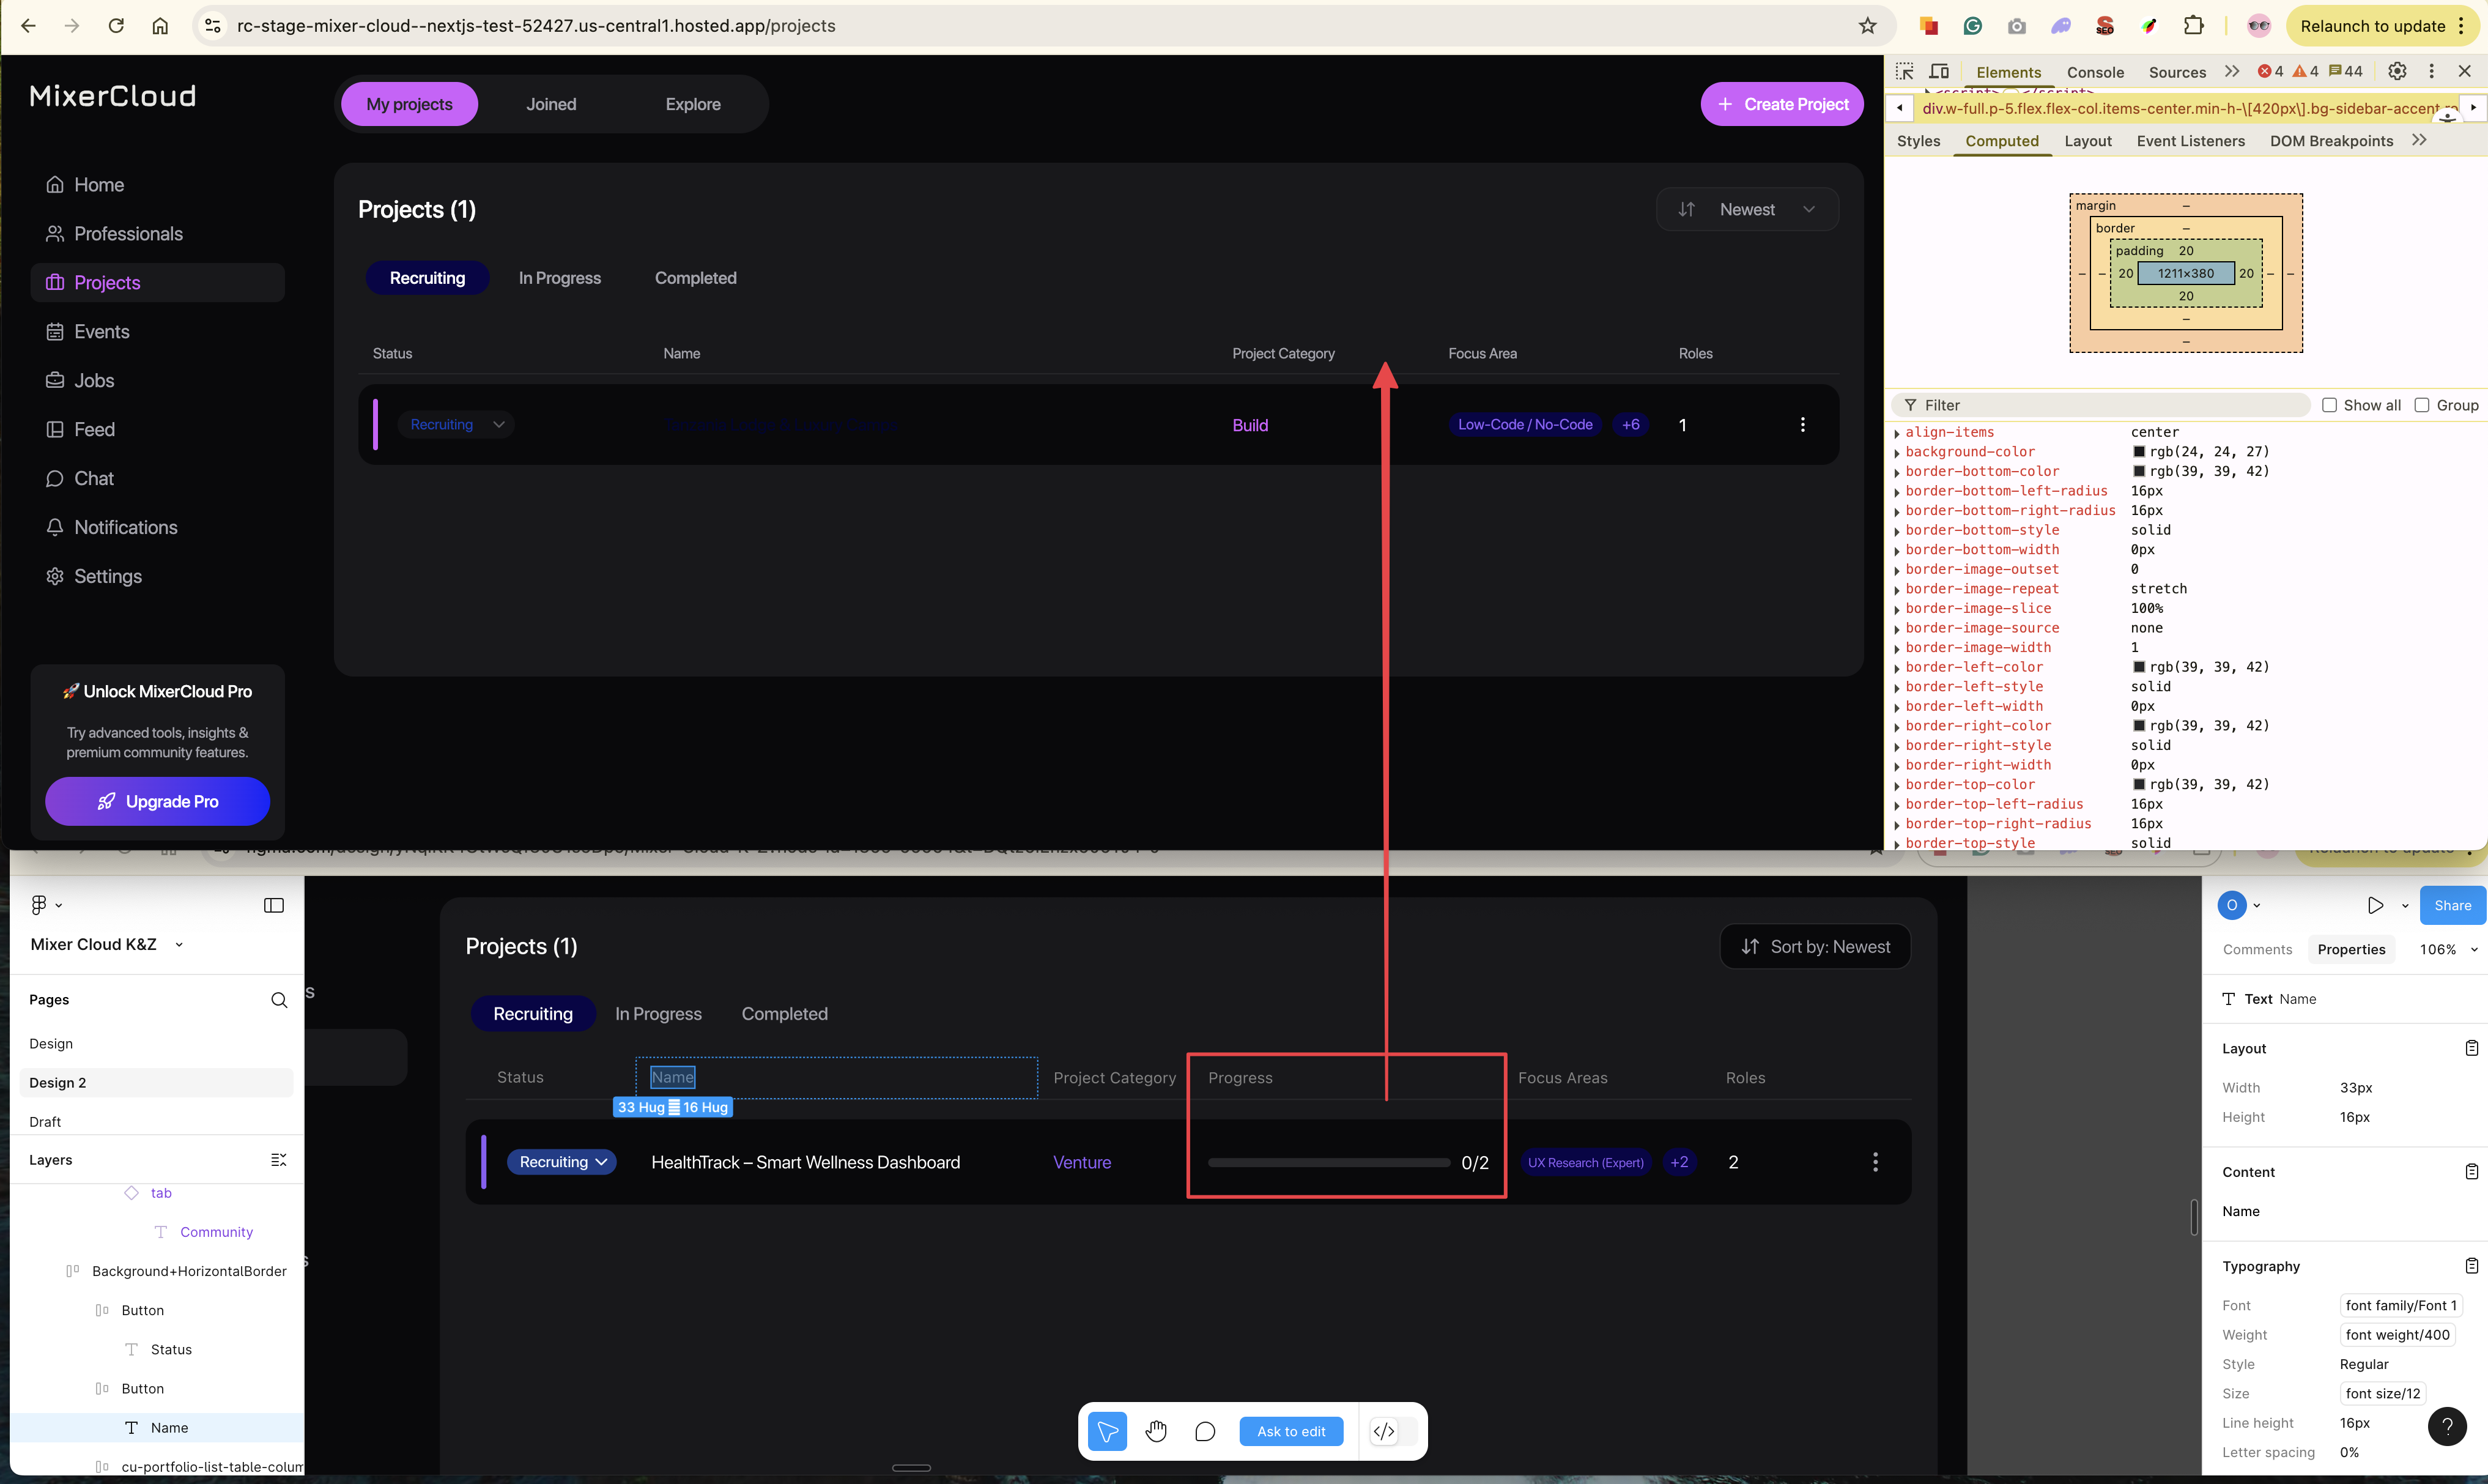The height and width of the screenshot is (1484, 2488).
Task: Click the Upgrade Pro button
Action: 157,801
